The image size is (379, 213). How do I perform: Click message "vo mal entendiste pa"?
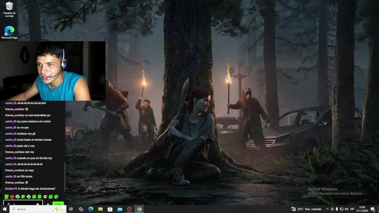click(37, 115)
